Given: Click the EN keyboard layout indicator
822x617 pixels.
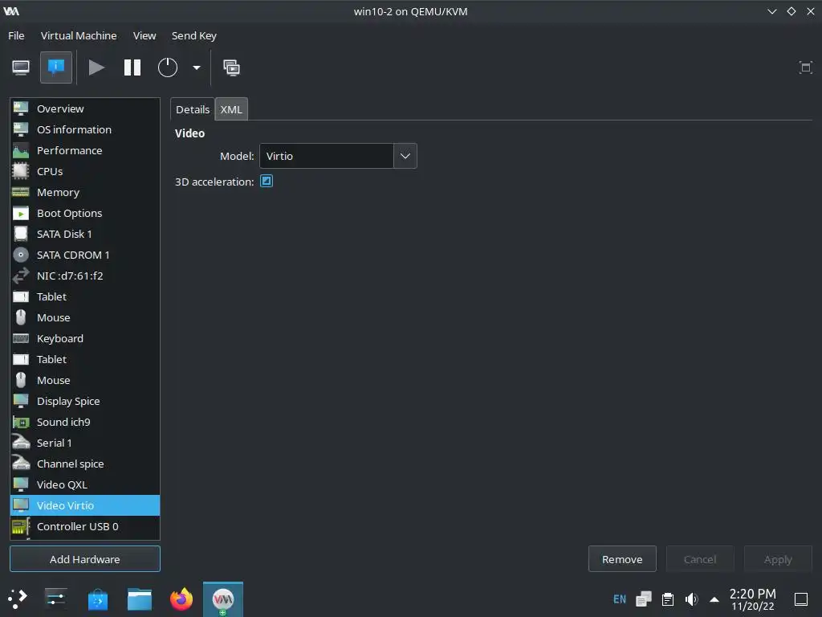Looking at the screenshot, I should click(x=620, y=599).
